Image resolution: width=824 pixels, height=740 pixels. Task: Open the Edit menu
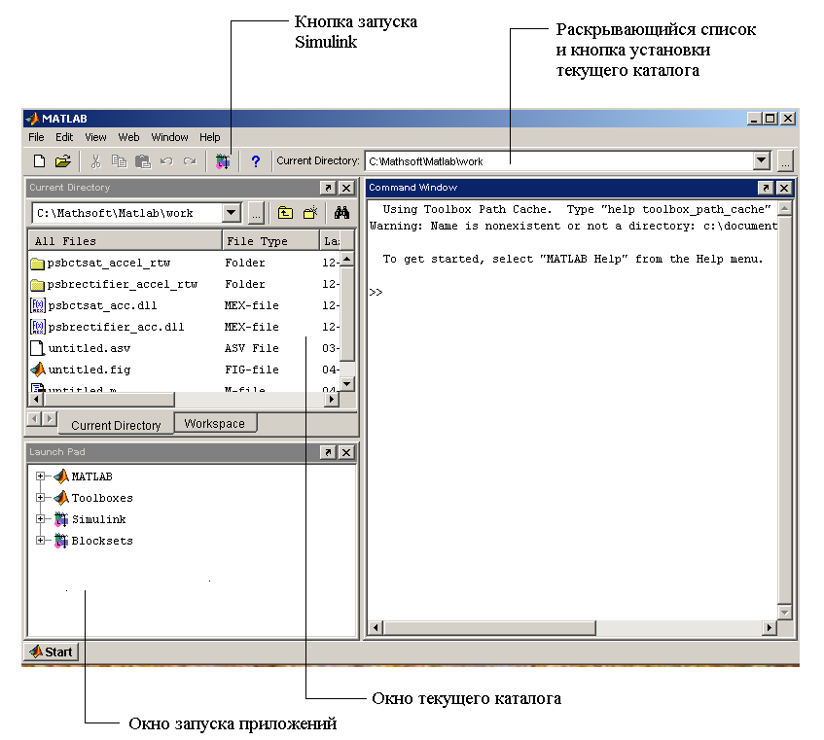tap(64, 137)
